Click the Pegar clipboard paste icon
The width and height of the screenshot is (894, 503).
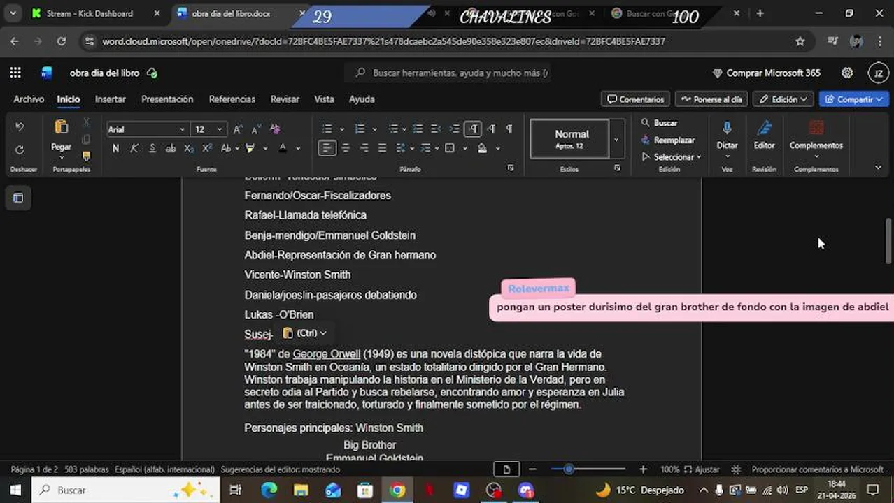pyautogui.click(x=61, y=127)
